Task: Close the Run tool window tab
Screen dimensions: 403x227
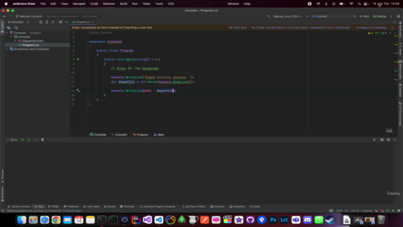Action: point(374,139)
